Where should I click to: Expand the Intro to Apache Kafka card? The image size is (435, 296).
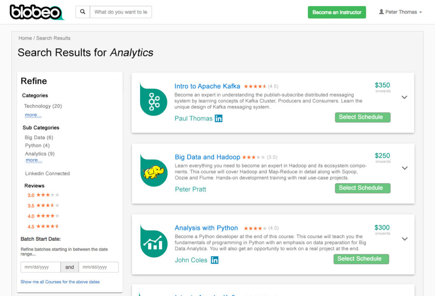click(x=404, y=97)
